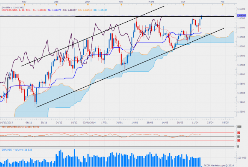Select the Mars month marker triangle
The height and width of the screenshot is (167, 248).
[152, 5]
